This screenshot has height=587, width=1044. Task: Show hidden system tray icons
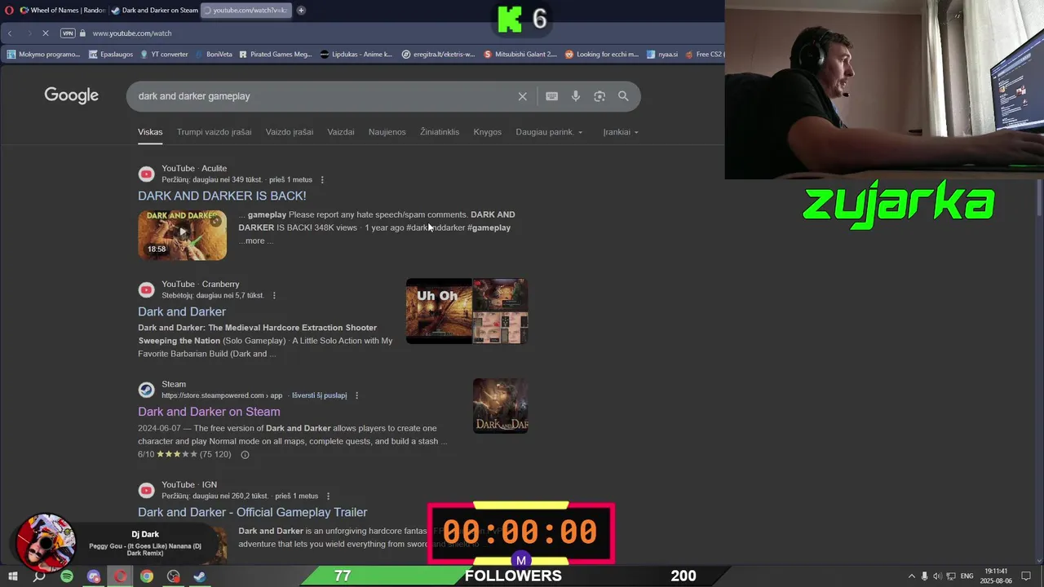[x=911, y=576]
